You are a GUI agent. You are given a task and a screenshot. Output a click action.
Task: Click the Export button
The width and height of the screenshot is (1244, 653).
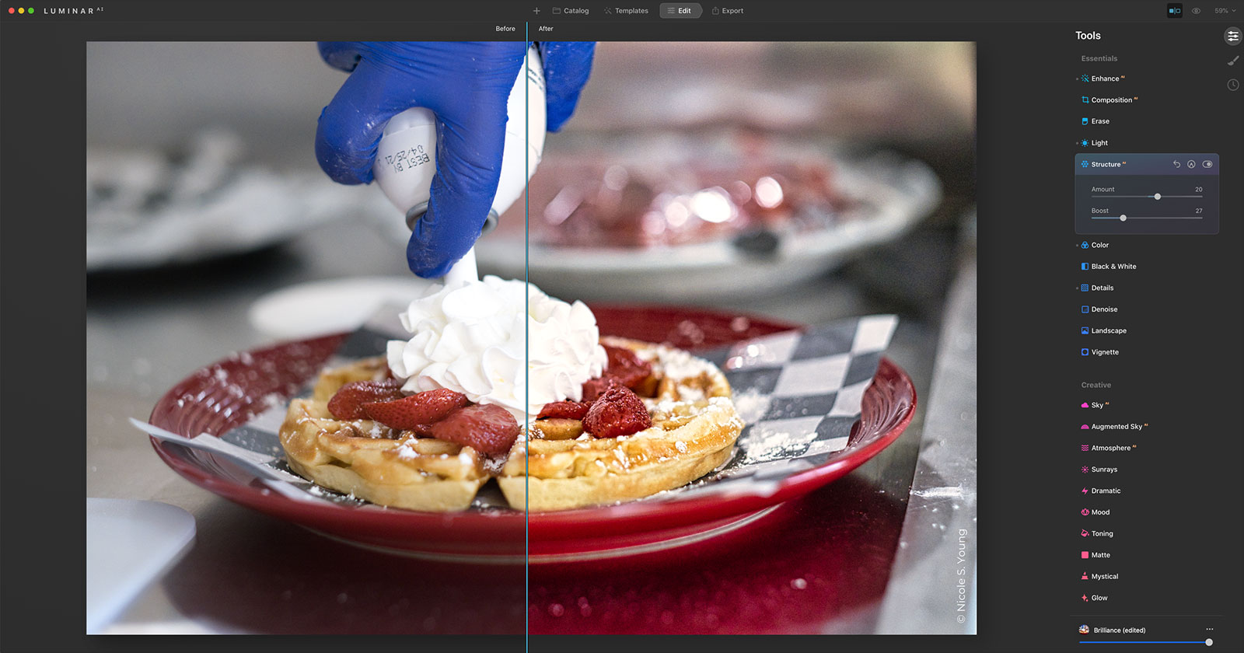click(728, 11)
